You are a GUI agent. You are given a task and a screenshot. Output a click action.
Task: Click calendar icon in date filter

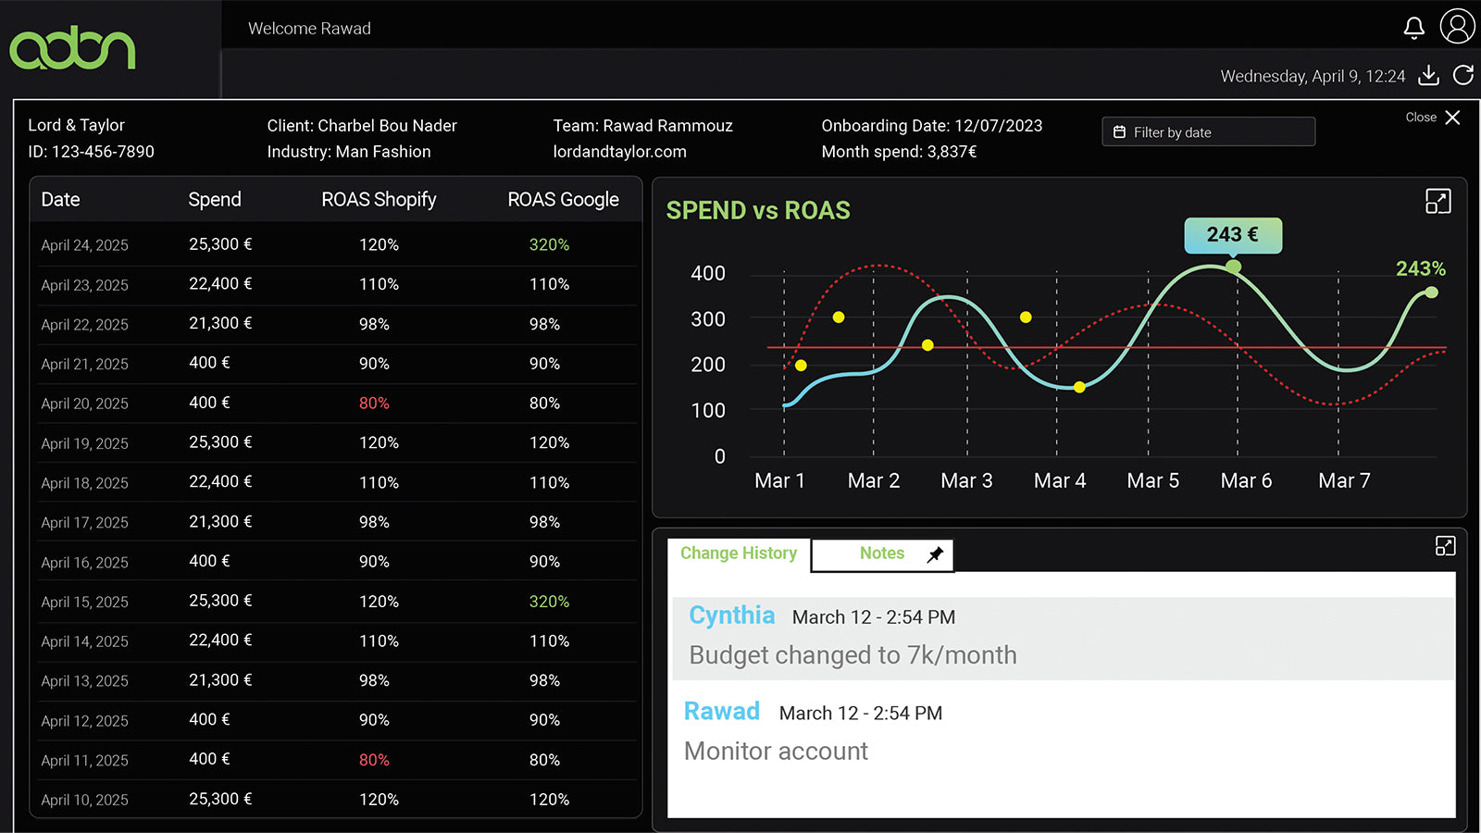(1119, 132)
